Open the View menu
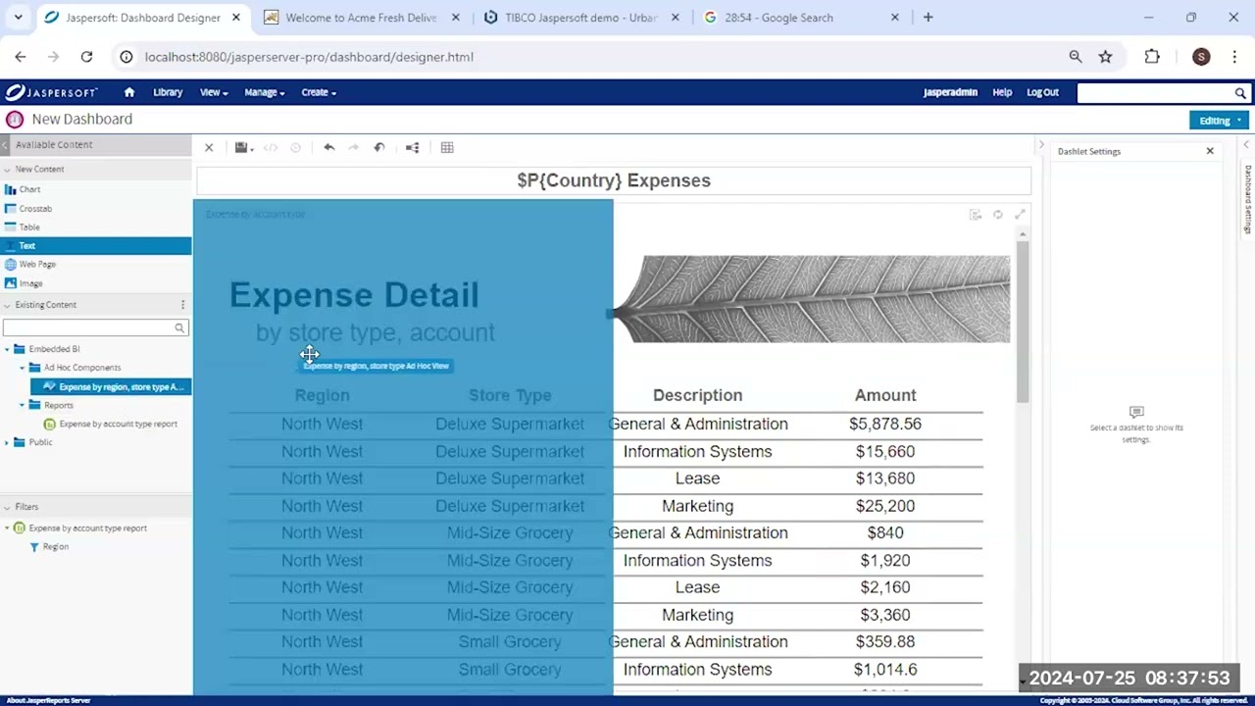Image resolution: width=1255 pixels, height=706 pixels. (x=214, y=92)
